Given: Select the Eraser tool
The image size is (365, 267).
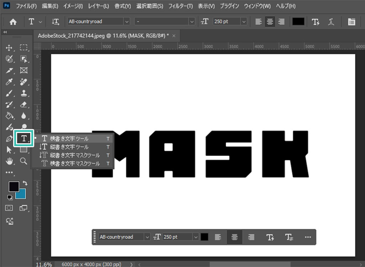Looking at the screenshot, I should pyautogui.click(x=24, y=105).
